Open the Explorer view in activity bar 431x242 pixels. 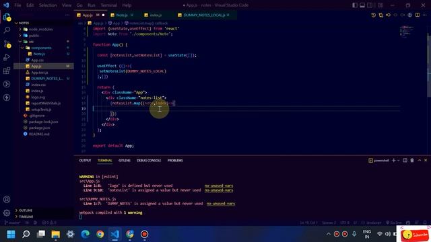point(7,17)
